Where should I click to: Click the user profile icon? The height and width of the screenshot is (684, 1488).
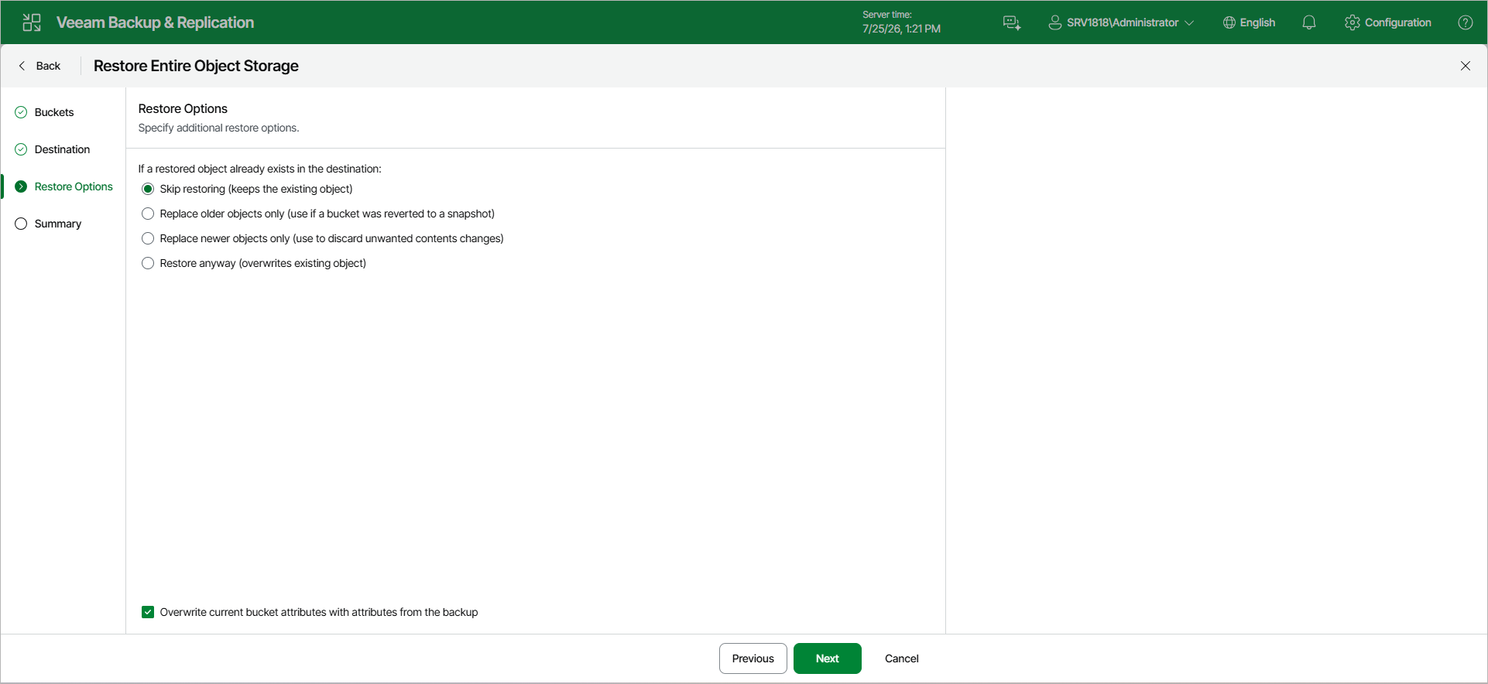(x=1054, y=22)
